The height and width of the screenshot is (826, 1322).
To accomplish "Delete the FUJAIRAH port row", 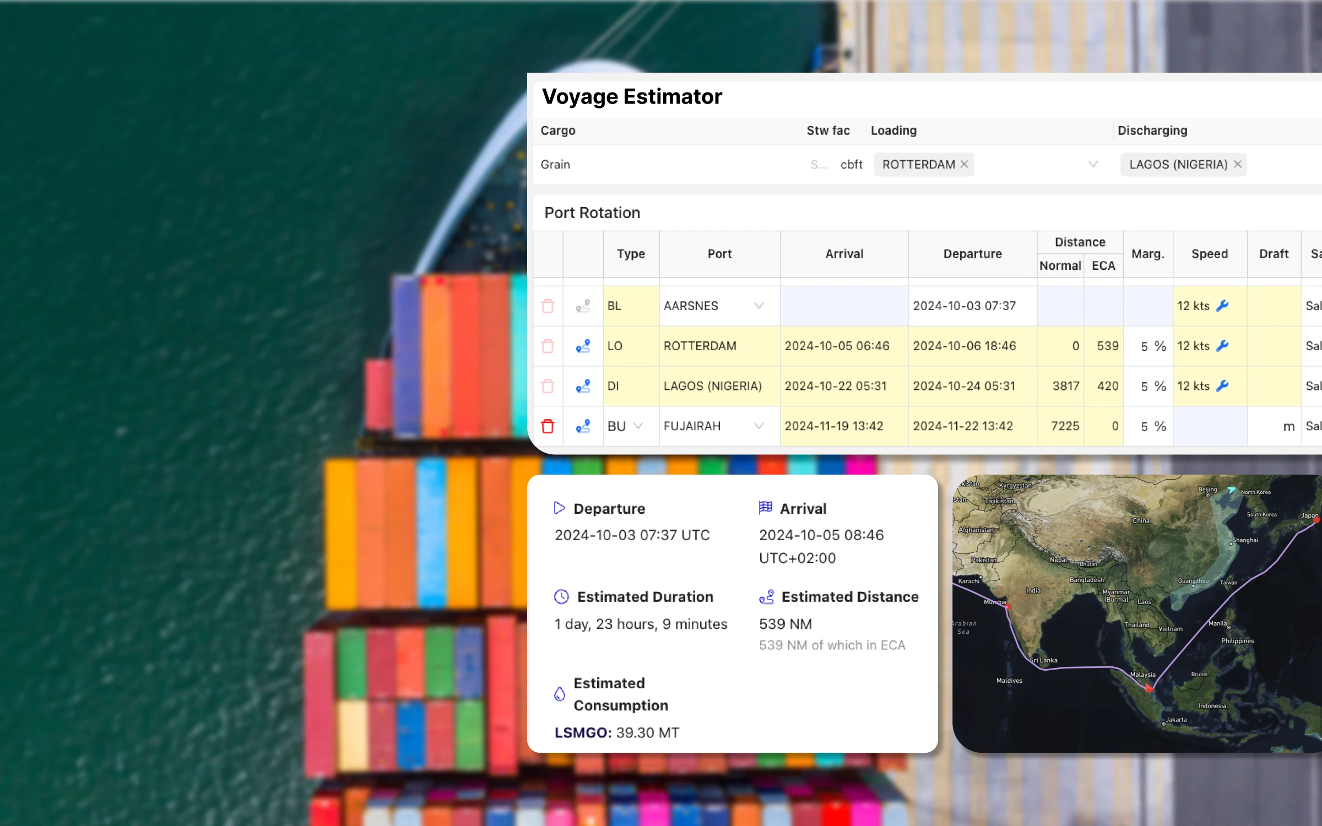I will click(x=548, y=426).
